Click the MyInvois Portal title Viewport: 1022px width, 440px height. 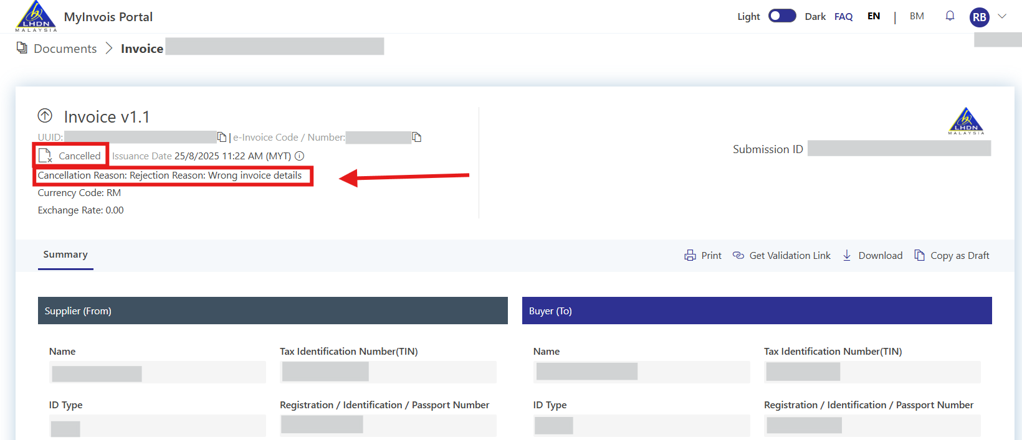click(x=108, y=17)
